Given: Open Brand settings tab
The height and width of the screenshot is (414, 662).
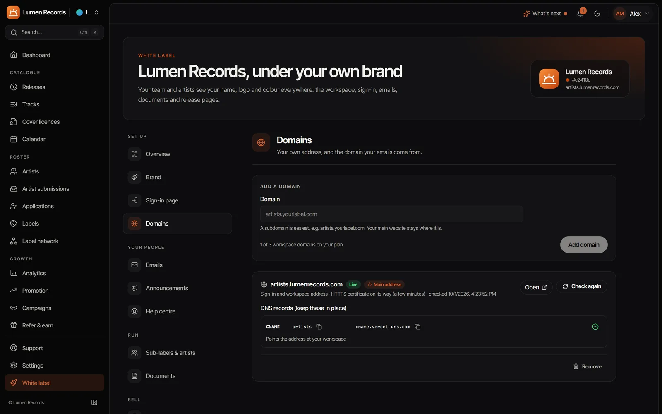Looking at the screenshot, I should (x=177, y=177).
